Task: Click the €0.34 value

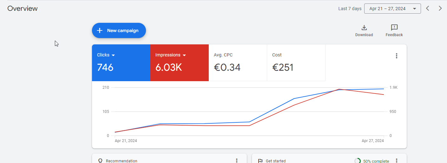Action: 227,67
